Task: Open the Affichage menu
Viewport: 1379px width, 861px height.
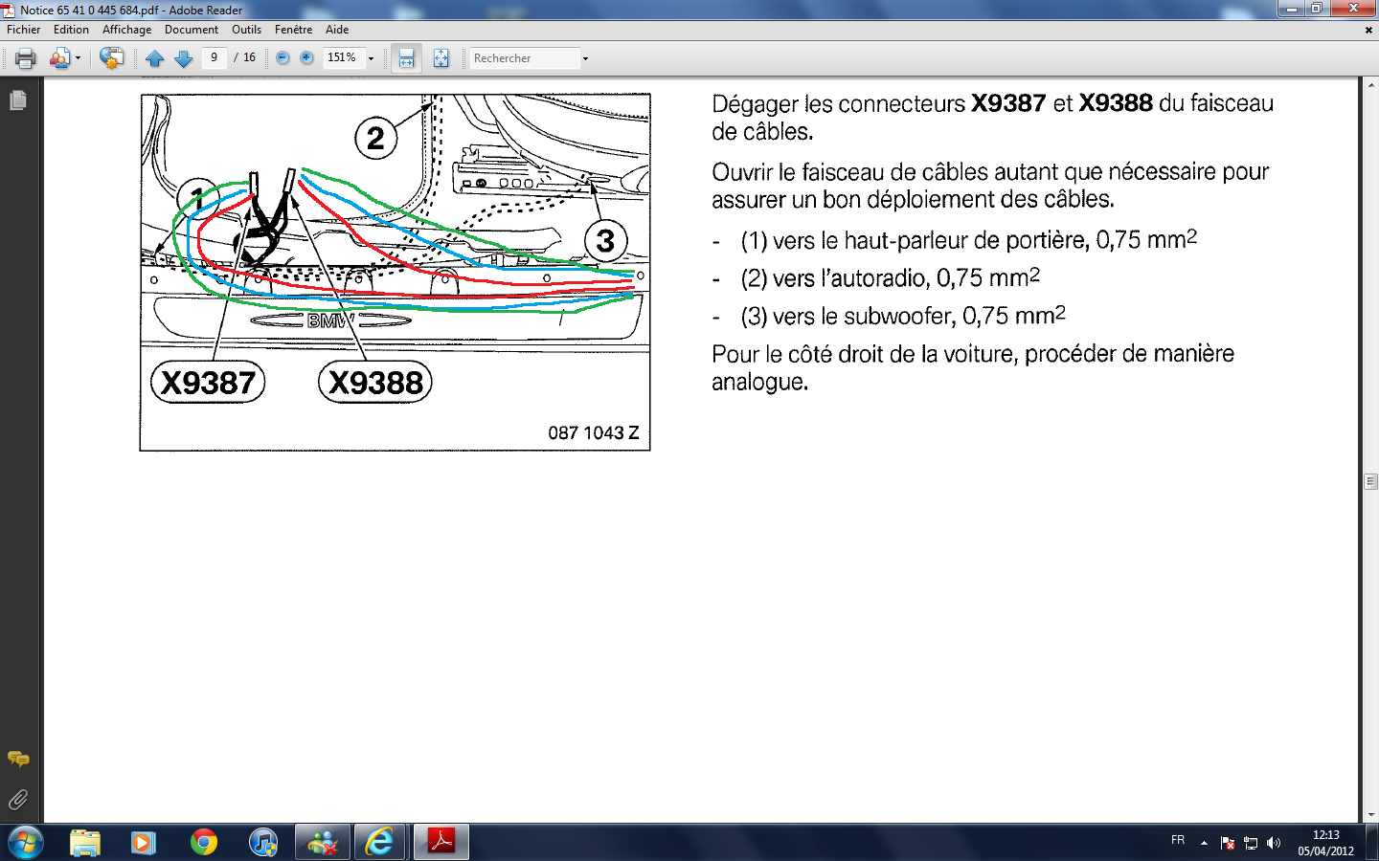Action: tap(126, 30)
